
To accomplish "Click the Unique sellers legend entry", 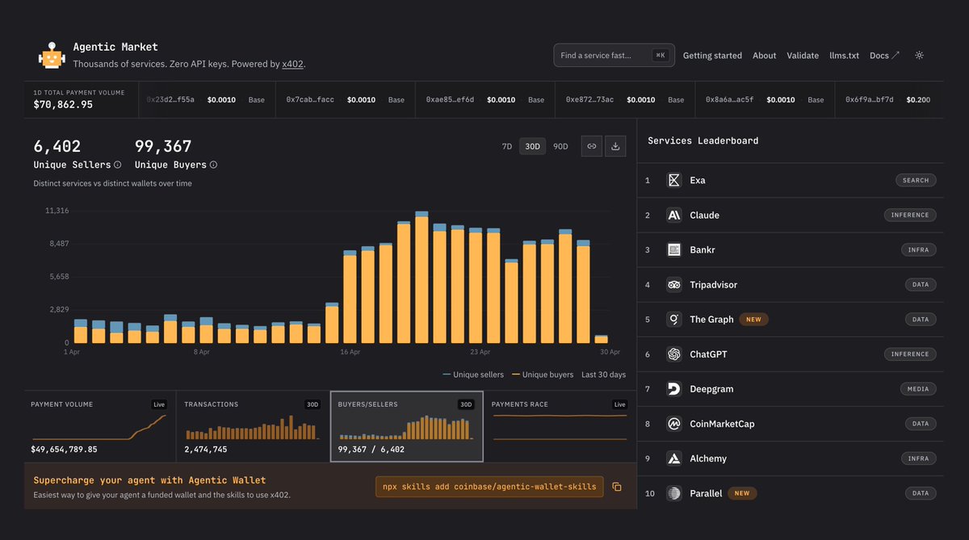I will tap(473, 375).
